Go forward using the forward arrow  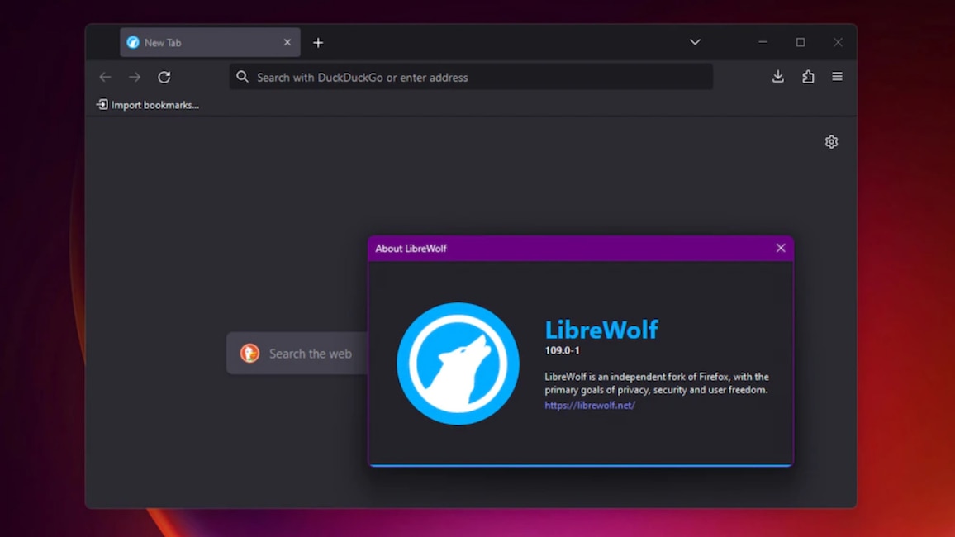(x=135, y=78)
